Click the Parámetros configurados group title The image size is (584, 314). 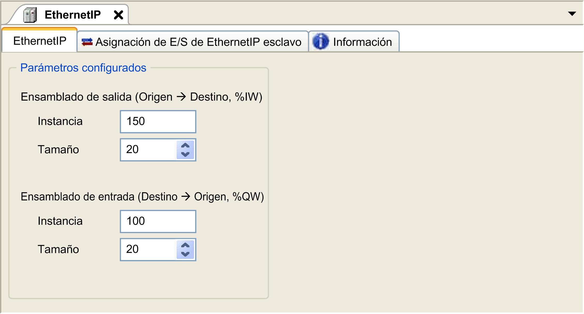pos(83,68)
